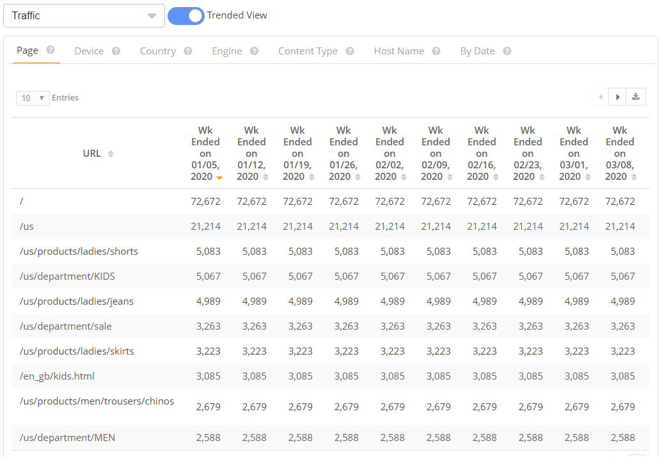Open the Traffic metric dropdown

tap(84, 15)
